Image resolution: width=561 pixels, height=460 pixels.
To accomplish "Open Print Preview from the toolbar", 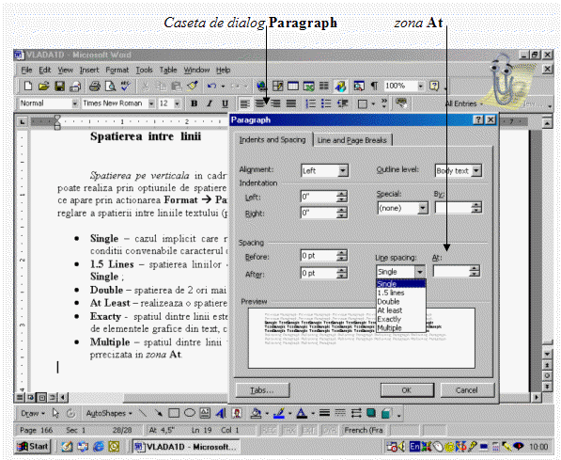I will tap(111, 86).
